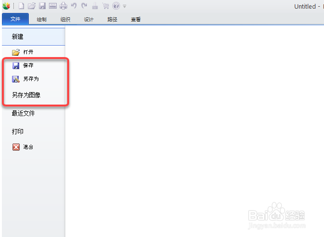Create new document from quick toolbar
324x237 pixels.
click(21, 6)
